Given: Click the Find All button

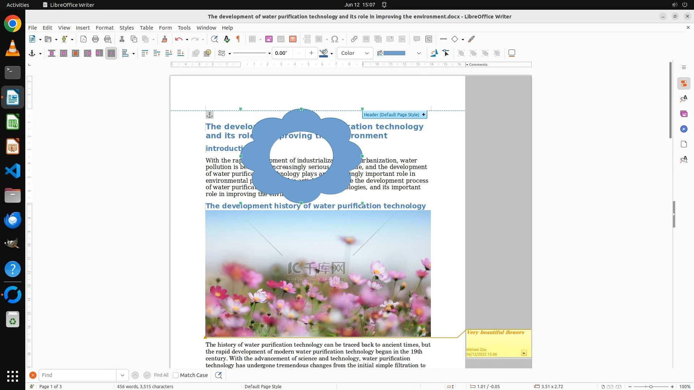Looking at the screenshot, I should click(161, 375).
